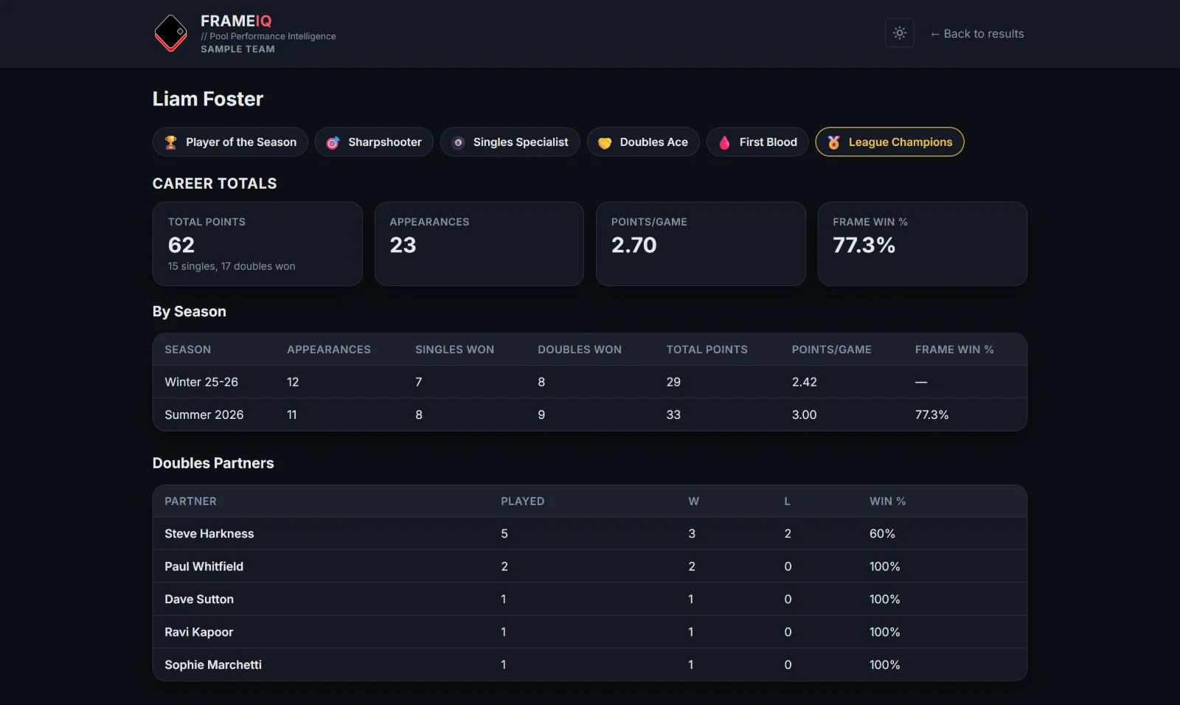1180x705 pixels.
Task: Click the medal icon in League Champions
Action: pos(833,142)
